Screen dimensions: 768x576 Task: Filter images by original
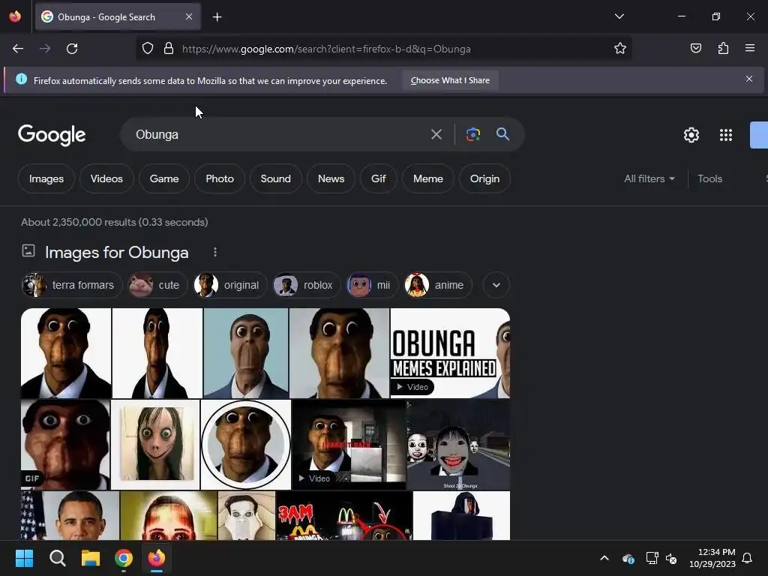(x=229, y=285)
